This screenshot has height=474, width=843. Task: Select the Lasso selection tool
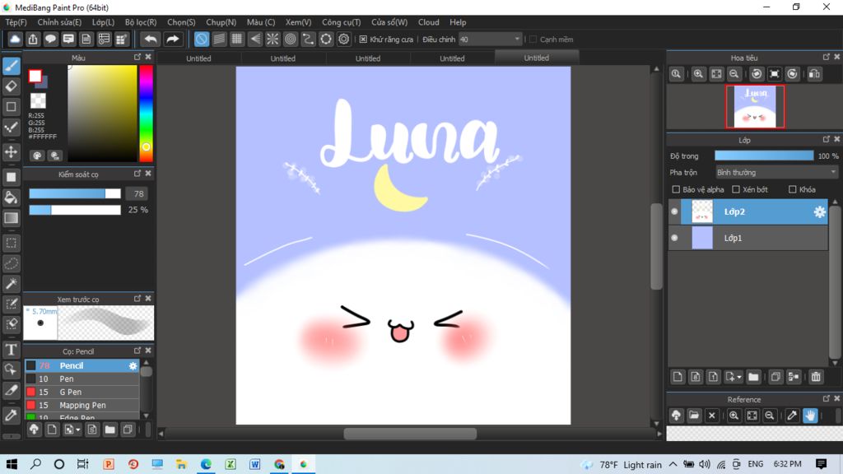[x=12, y=263]
